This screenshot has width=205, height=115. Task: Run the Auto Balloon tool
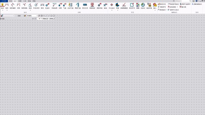tap(71, 6)
